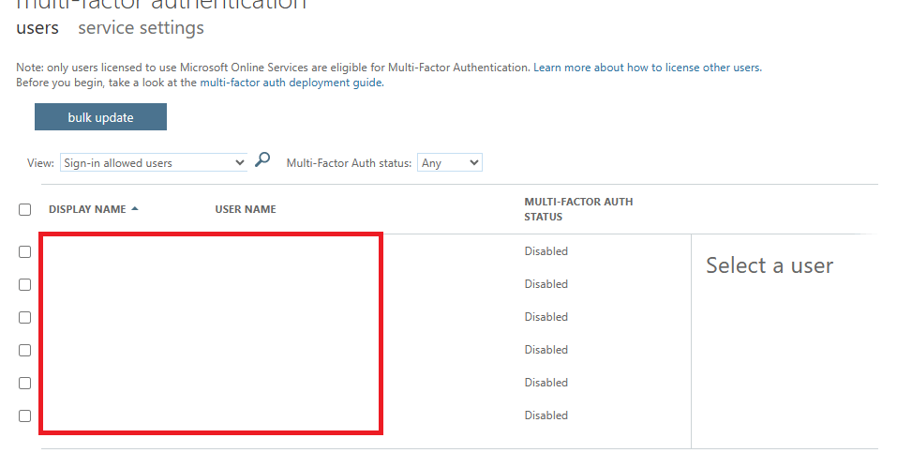The width and height of the screenshot is (897, 453).
Task: Switch to the users tab
Action: tap(37, 28)
